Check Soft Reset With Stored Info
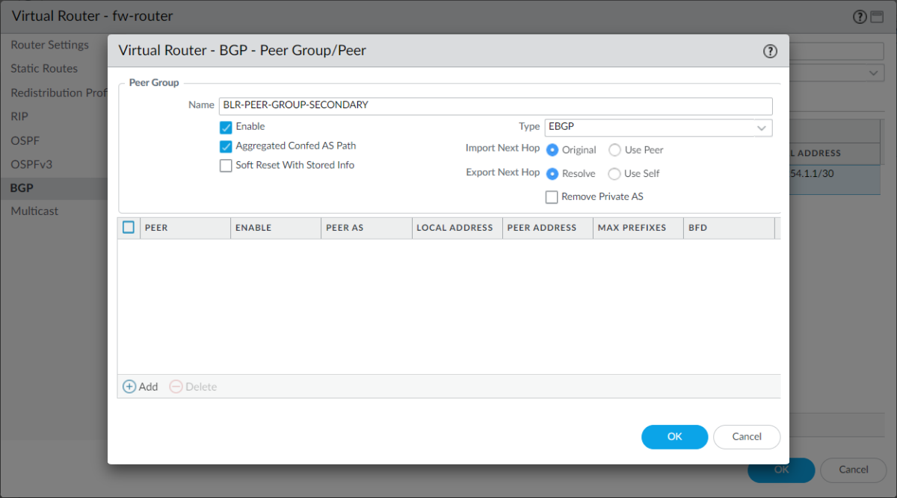897x498 pixels. [x=226, y=165]
